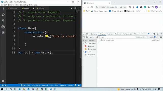Open the tut27.js:7 source link
This screenshot has height=91, width=163.
155,40
